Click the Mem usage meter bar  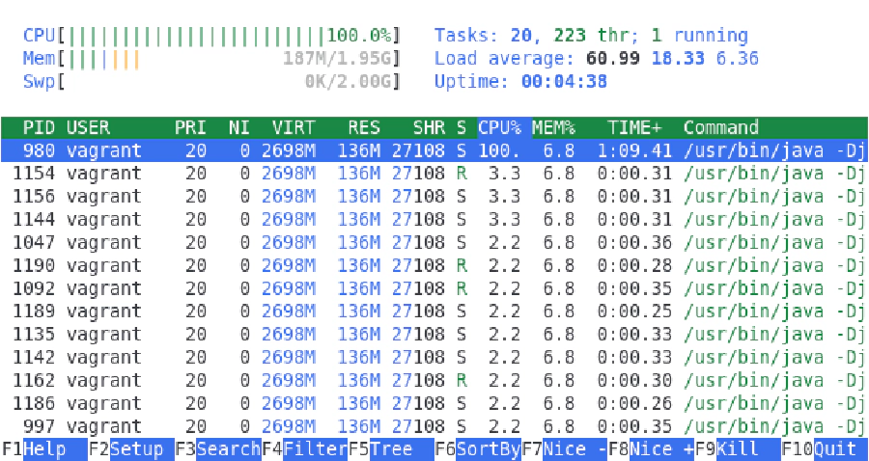pos(211,59)
